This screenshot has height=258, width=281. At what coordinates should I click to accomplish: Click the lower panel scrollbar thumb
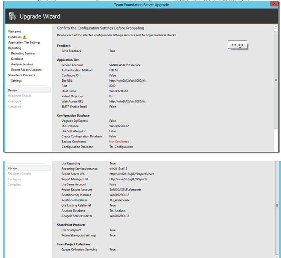pyautogui.click(x=277, y=205)
